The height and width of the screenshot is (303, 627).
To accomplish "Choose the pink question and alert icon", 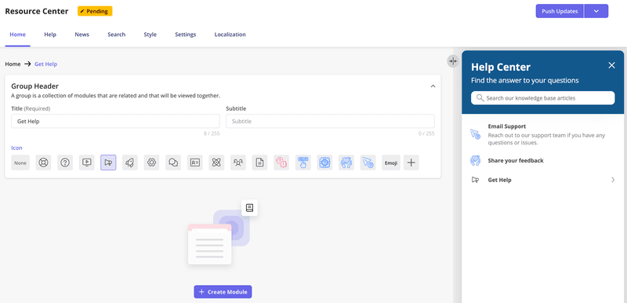I will pos(281,162).
